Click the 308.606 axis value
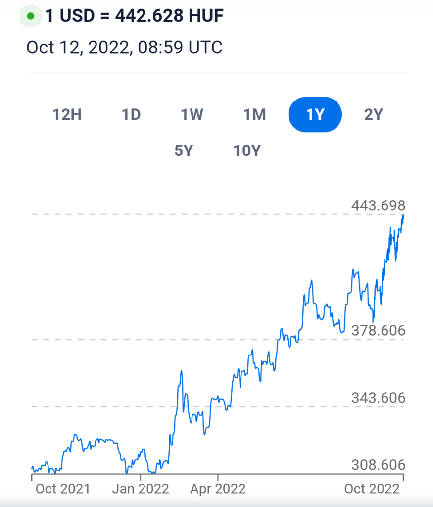433x507 pixels. tap(378, 465)
